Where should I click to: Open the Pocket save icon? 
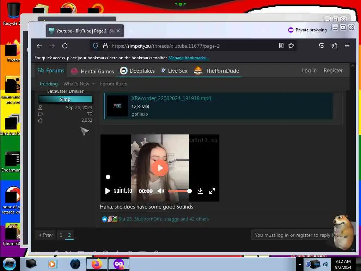pos(322,46)
